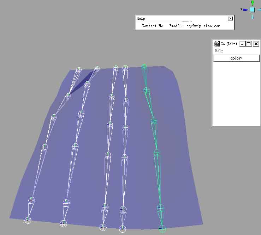Click the right-side cyan cone of the view gizmo
The image size is (261, 235).
click(x=259, y=10)
